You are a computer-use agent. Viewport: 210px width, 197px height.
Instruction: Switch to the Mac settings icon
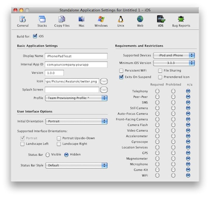[x=81, y=19]
